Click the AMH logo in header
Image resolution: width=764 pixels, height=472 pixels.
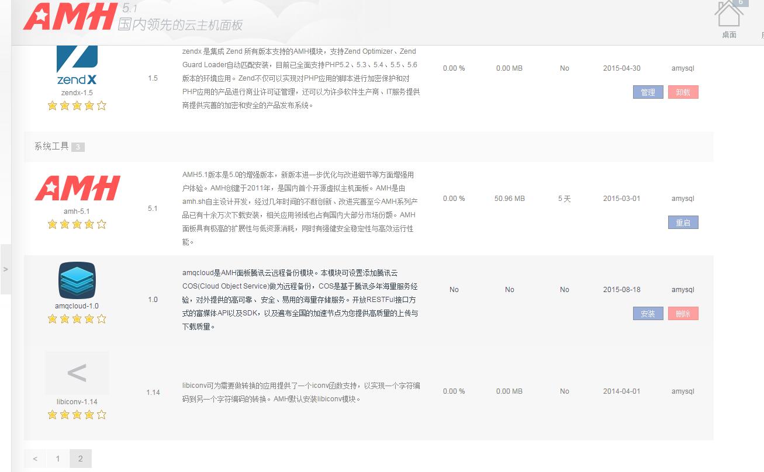(69, 18)
